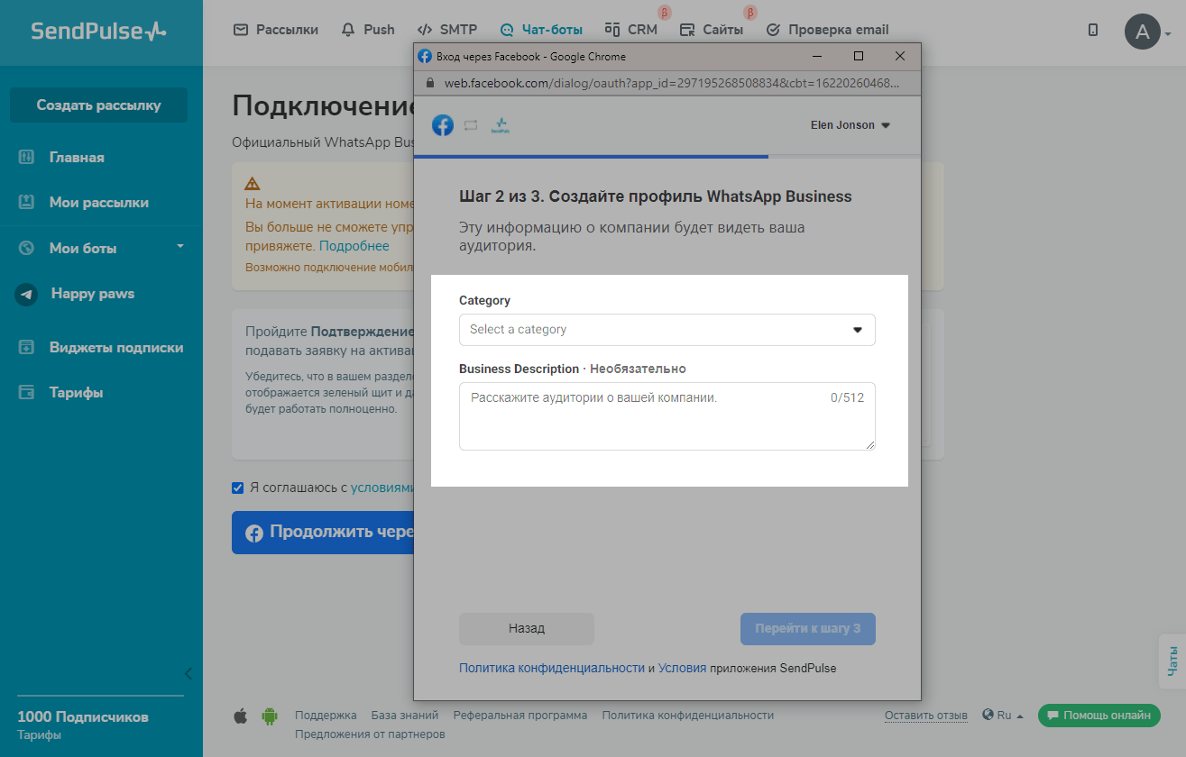Screen dimensions: 1186x757
Task: Collapse the sidebar with the chevron
Action: pyautogui.click(x=188, y=673)
